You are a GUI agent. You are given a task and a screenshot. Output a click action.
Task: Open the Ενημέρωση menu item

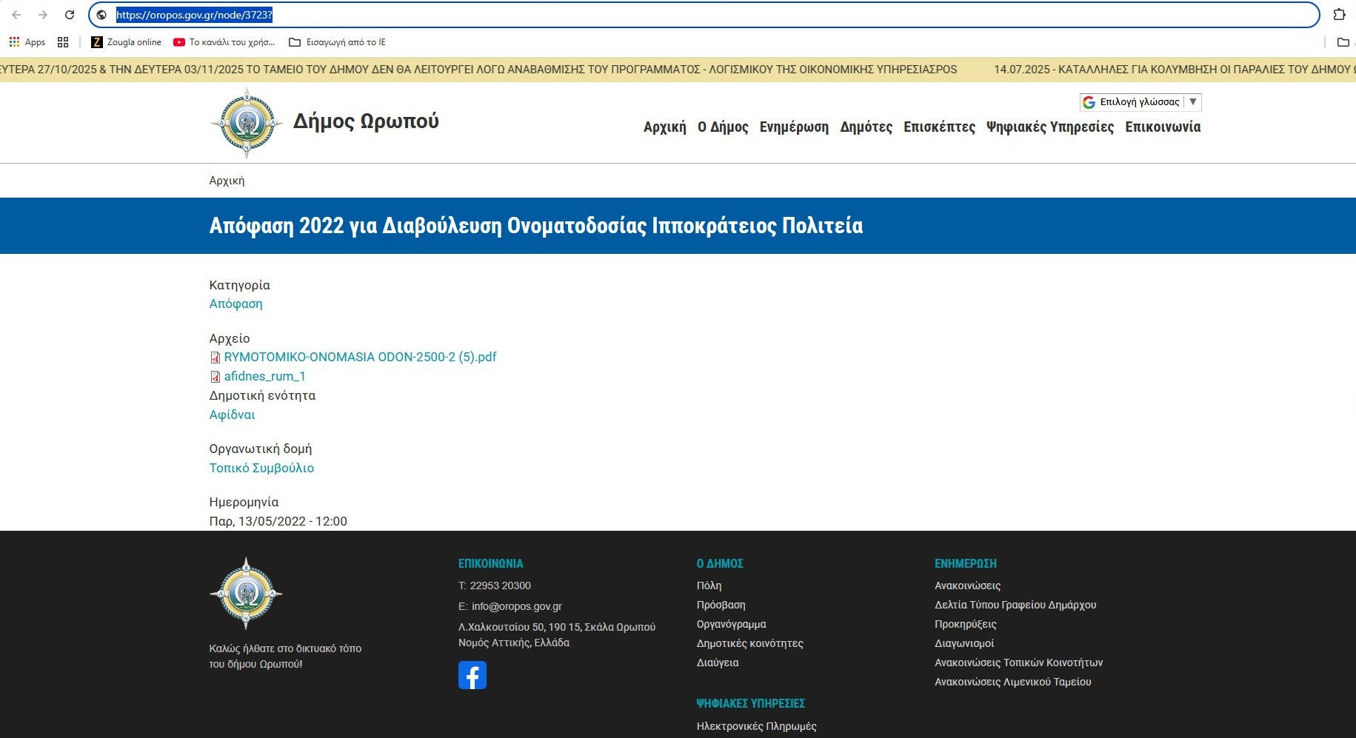click(x=794, y=127)
